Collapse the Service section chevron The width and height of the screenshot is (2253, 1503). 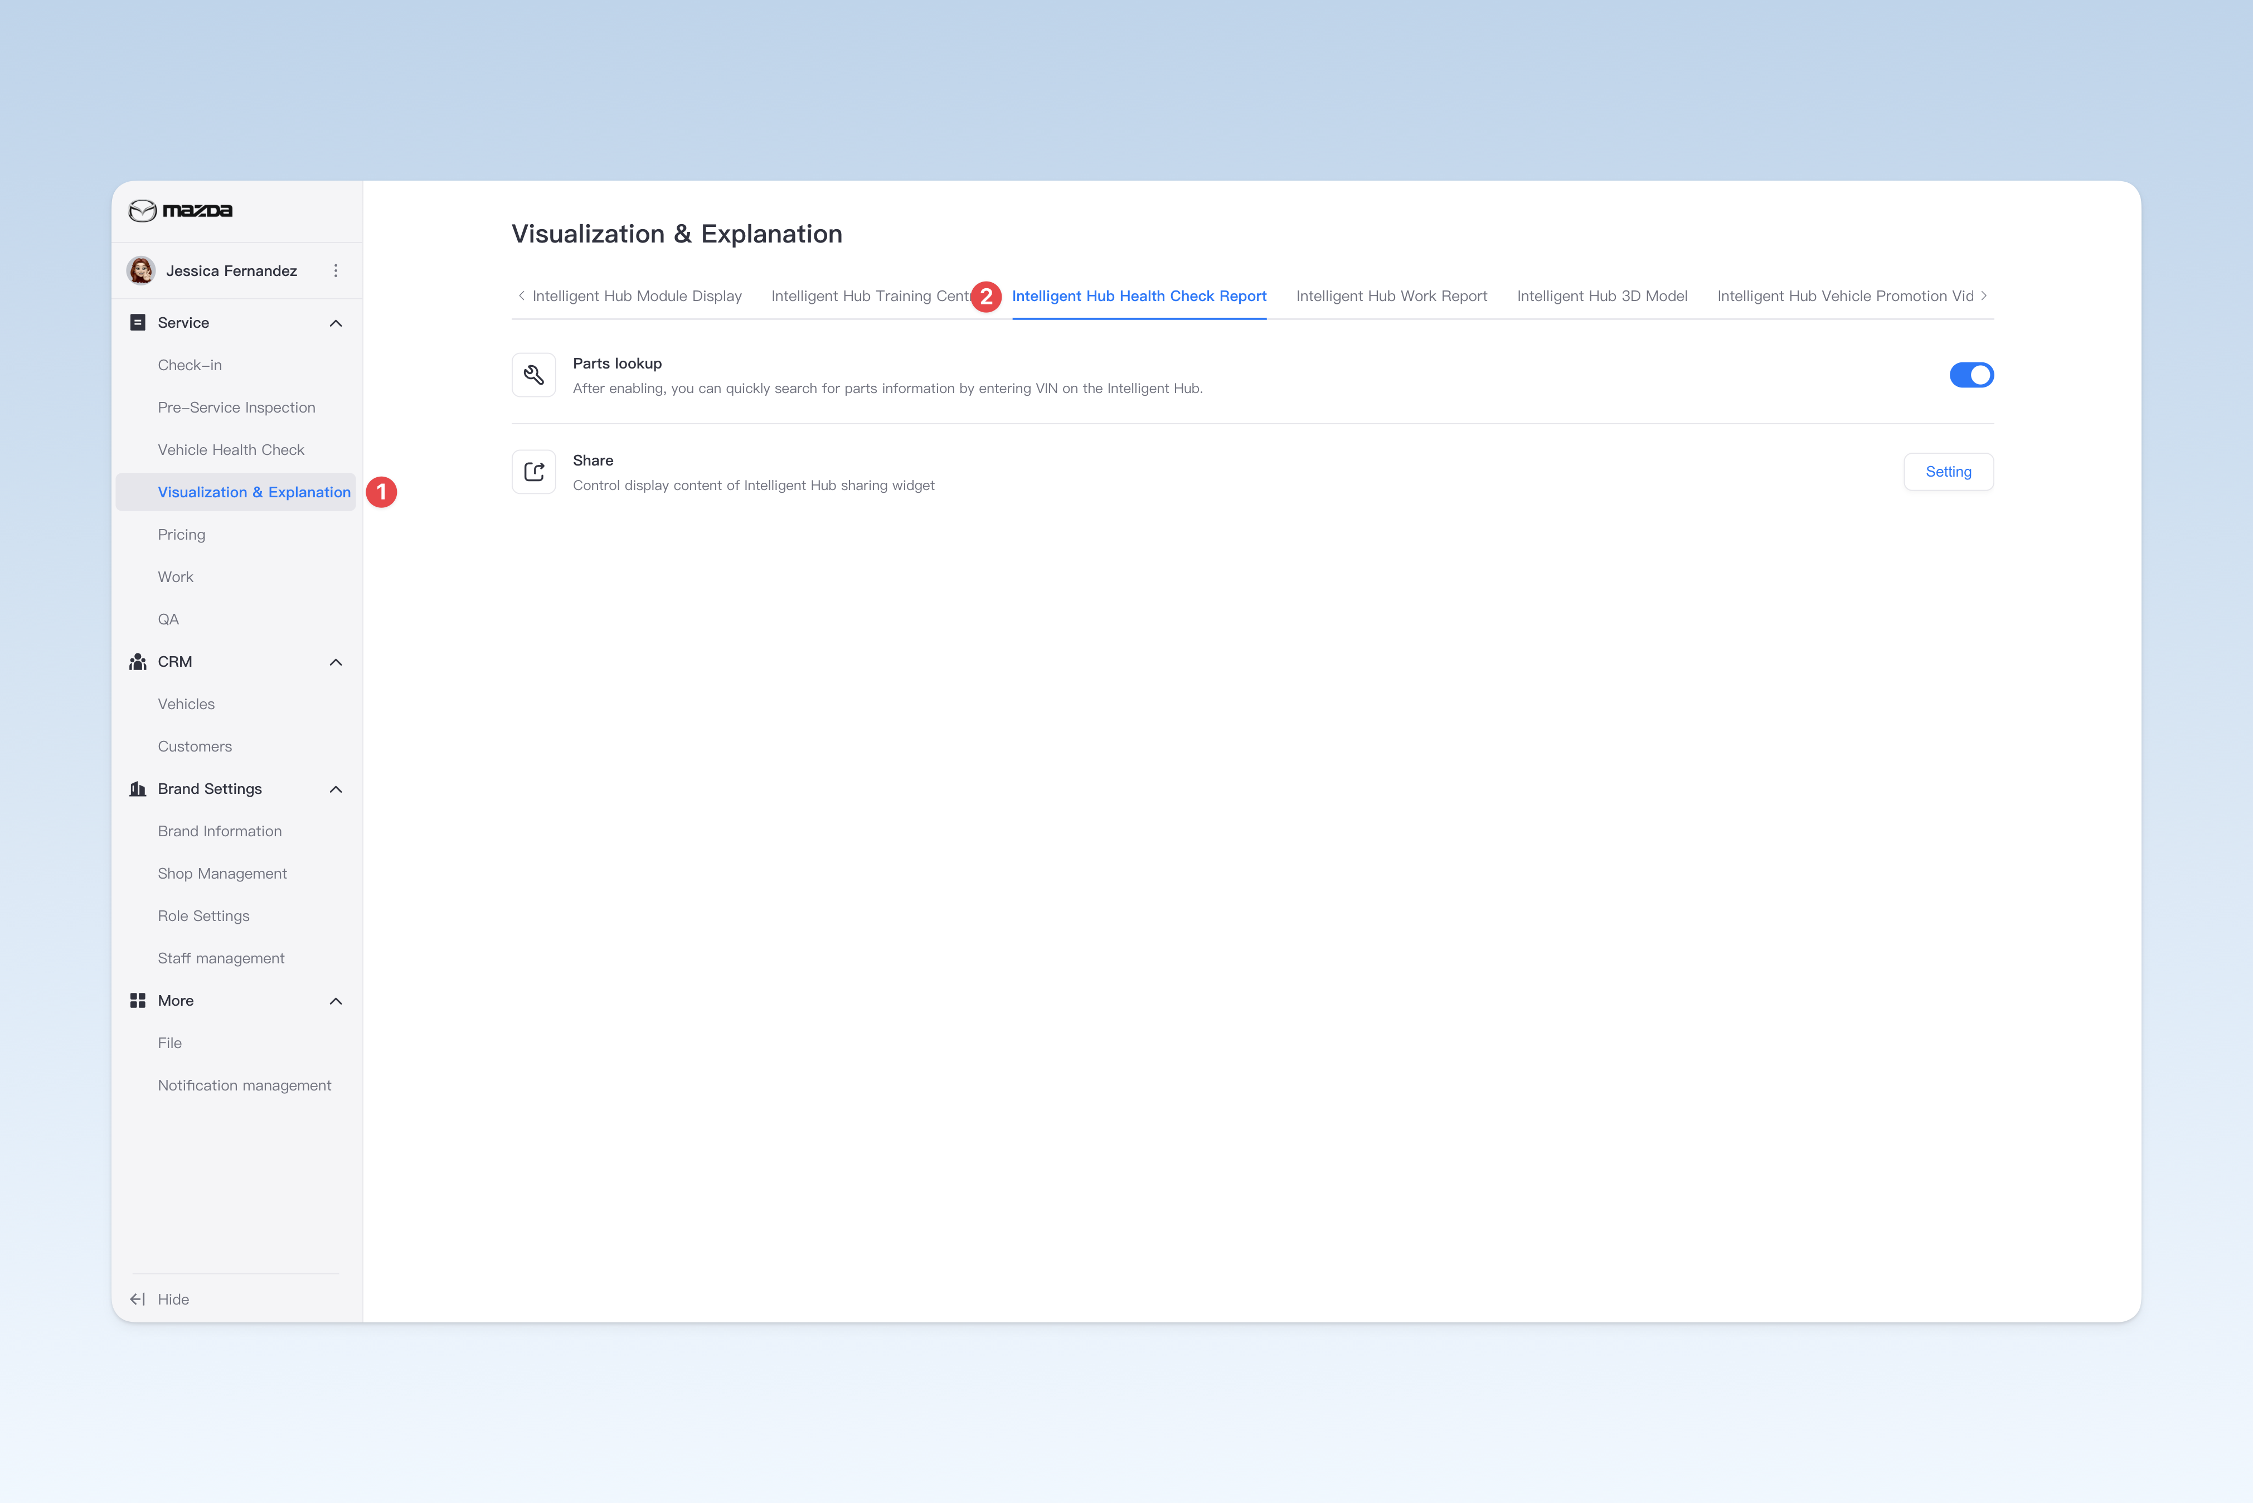(336, 323)
